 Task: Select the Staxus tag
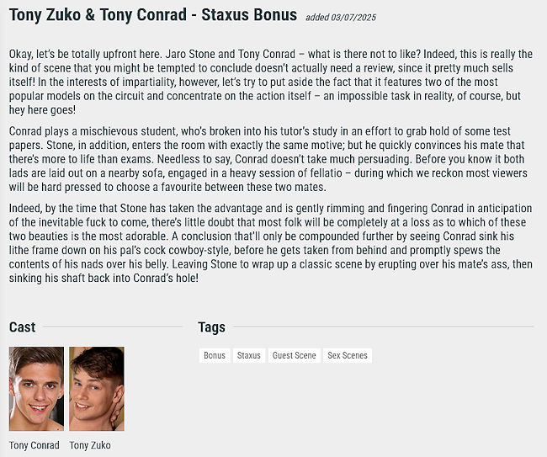[249, 355]
